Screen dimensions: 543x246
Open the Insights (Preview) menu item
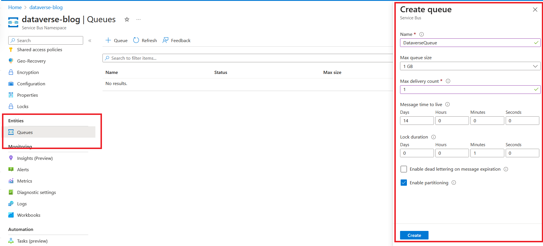(x=35, y=158)
